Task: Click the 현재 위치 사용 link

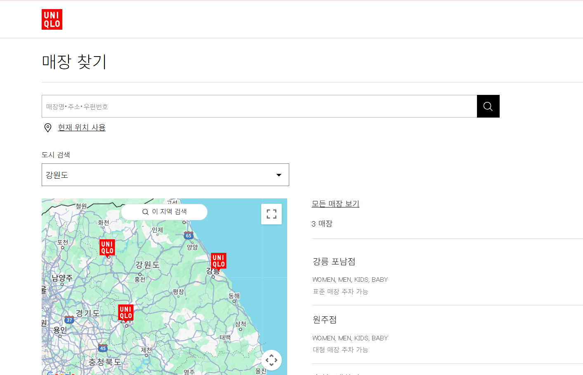Action: [81, 127]
